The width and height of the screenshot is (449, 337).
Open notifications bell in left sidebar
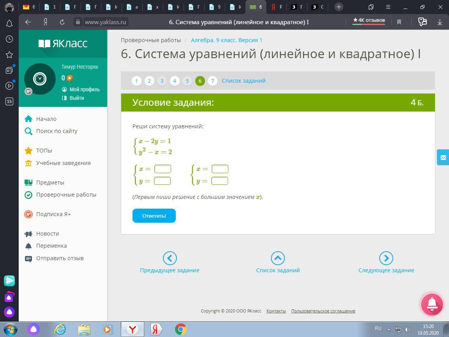(9, 23)
